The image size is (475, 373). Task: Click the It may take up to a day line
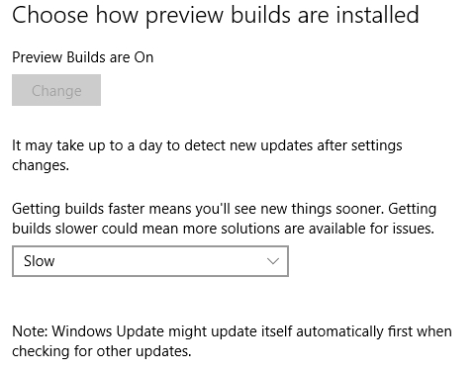[x=207, y=145]
